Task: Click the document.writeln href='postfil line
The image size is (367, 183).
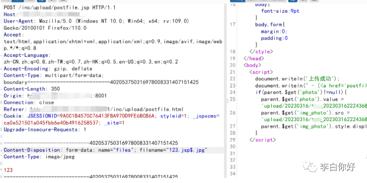Action: [x=311, y=86]
